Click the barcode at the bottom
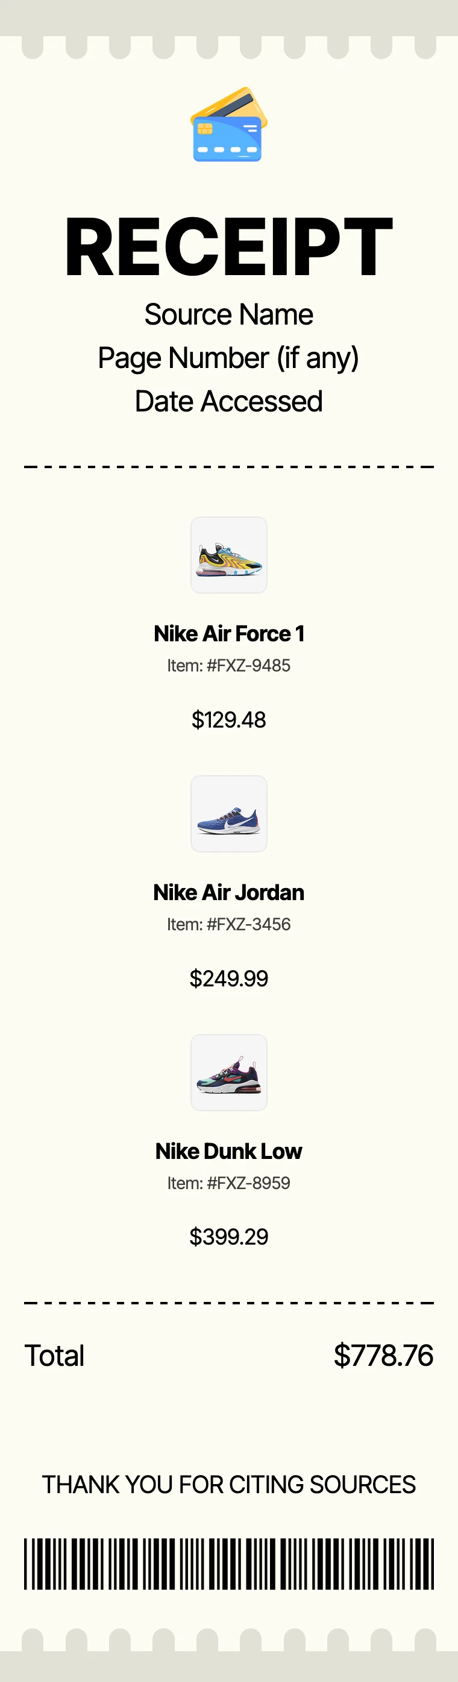 [229, 1564]
